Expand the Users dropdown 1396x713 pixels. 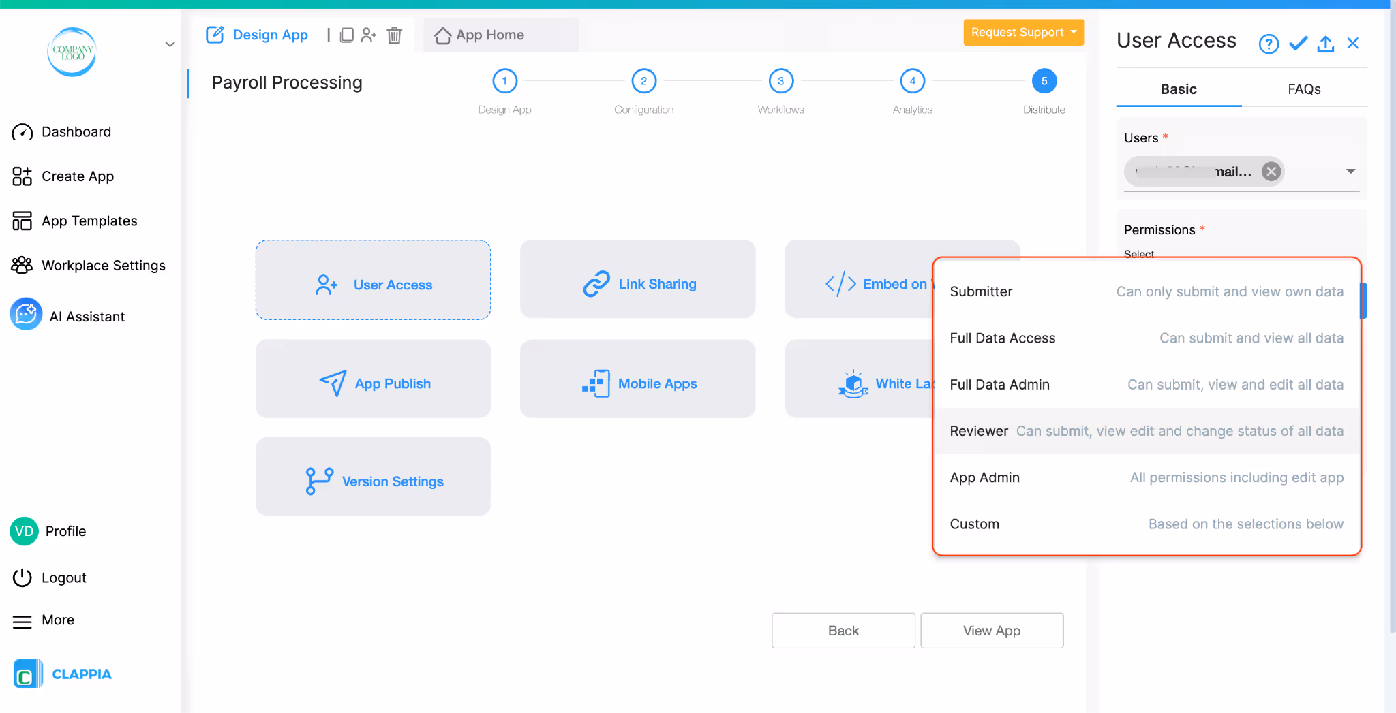pyautogui.click(x=1350, y=171)
